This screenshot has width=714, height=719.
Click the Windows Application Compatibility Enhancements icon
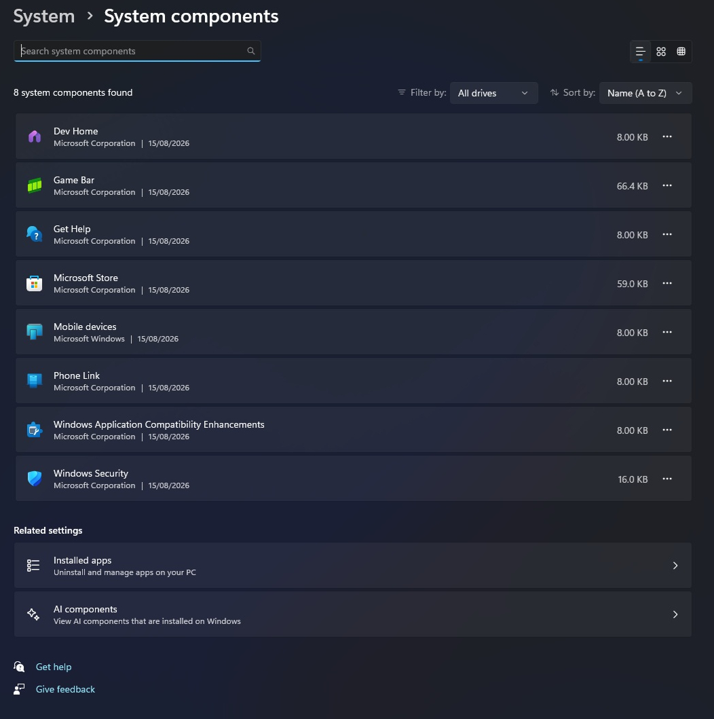tap(35, 430)
